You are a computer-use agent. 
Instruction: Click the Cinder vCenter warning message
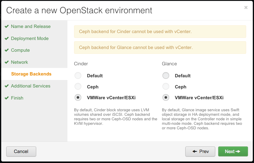160,32
